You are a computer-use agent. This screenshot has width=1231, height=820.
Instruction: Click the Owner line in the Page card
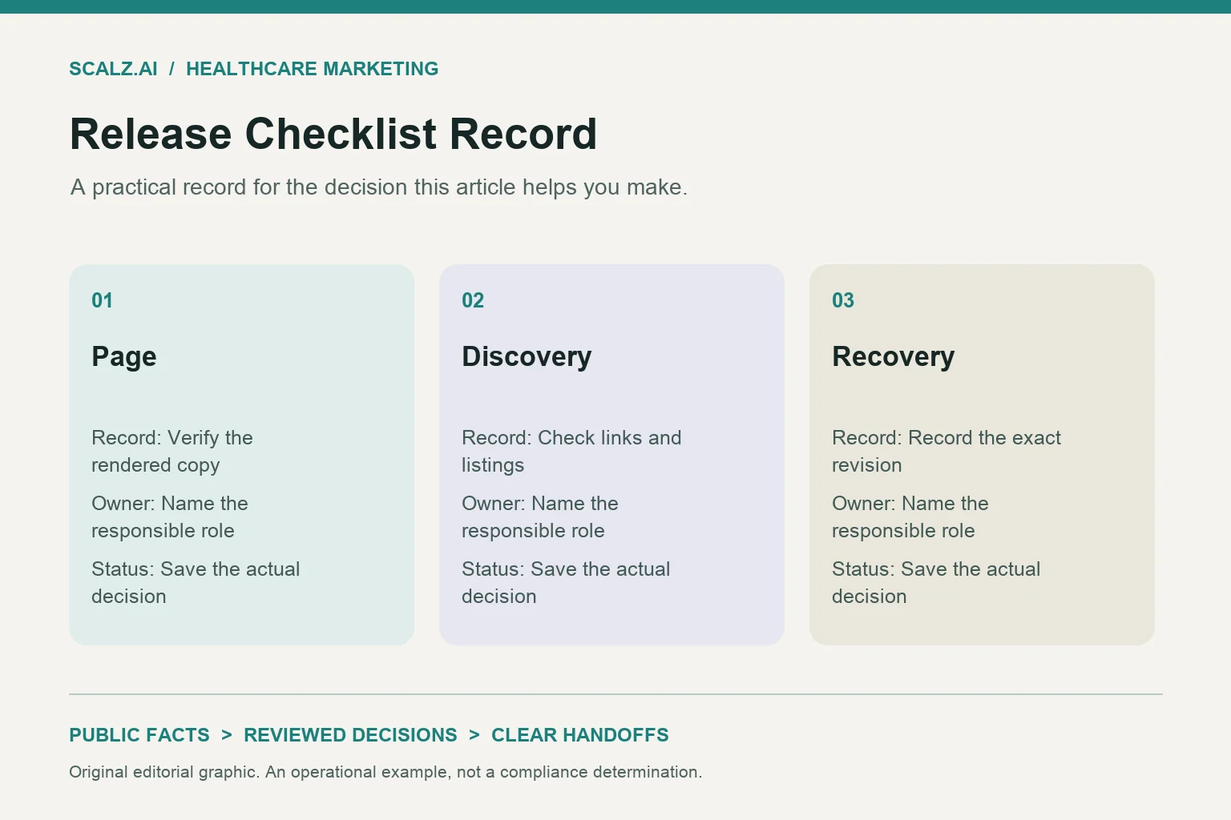point(170,517)
